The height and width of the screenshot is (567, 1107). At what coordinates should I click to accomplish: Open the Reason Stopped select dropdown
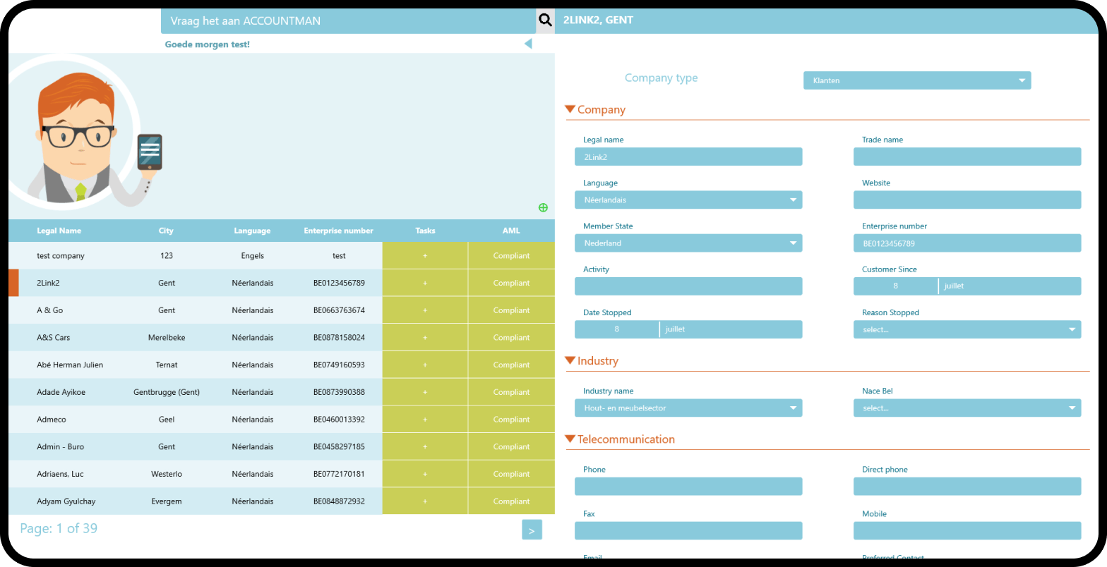967,329
